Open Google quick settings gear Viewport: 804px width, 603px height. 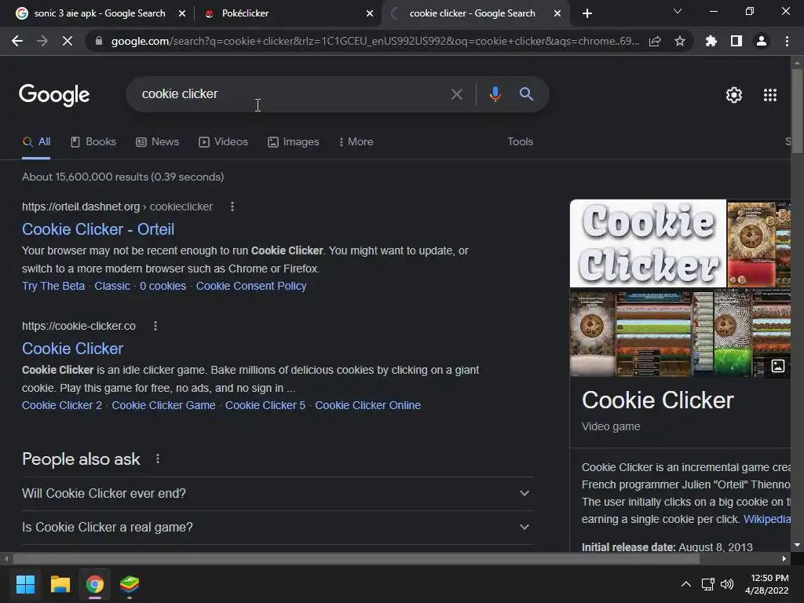pos(734,95)
